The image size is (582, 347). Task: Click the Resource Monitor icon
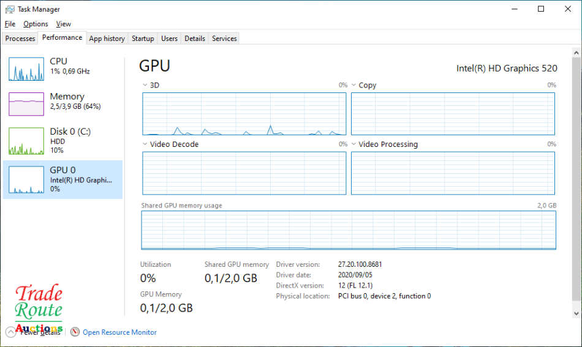point(75,332)
